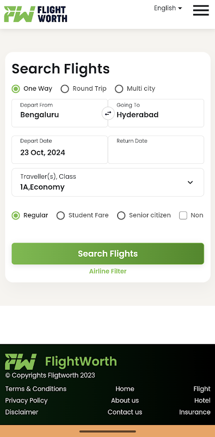Click the Flight Worth header logo
This screenshot has height=437, width=215.
click(35, 14)
